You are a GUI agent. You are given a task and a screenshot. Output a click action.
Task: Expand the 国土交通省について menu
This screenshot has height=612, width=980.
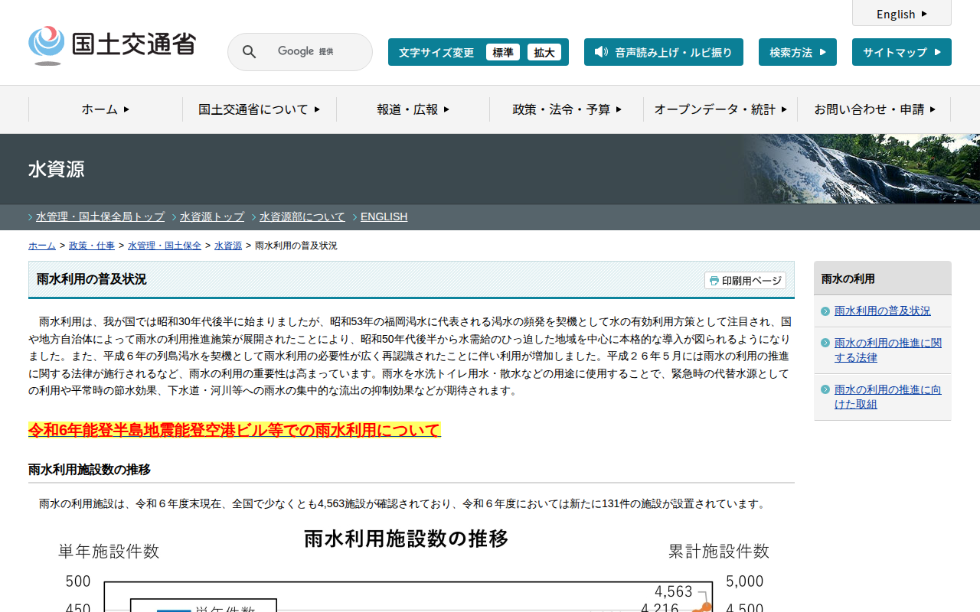pyautogui.click(x=259, y=109)
